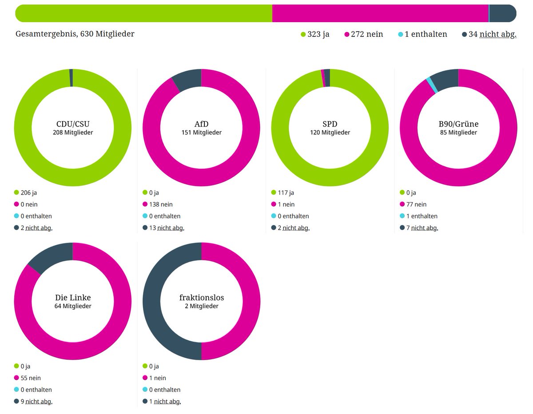Click the green dot beside '206 ja'
Image resolution: width=533 pixels, height=414 pixels.
[x=17, y=193]
